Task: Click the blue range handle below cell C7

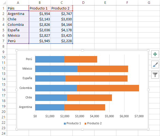Action: point(72,44)
